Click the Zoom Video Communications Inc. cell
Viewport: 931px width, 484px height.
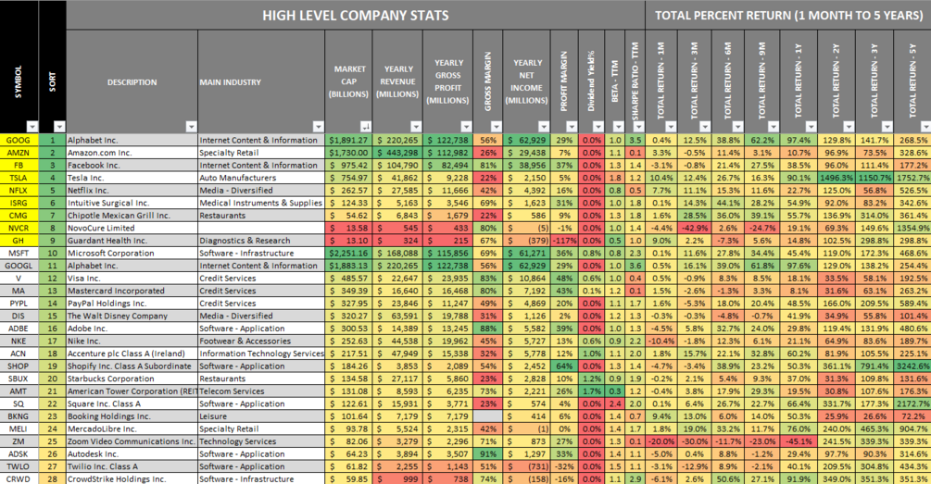click(132, 441)
